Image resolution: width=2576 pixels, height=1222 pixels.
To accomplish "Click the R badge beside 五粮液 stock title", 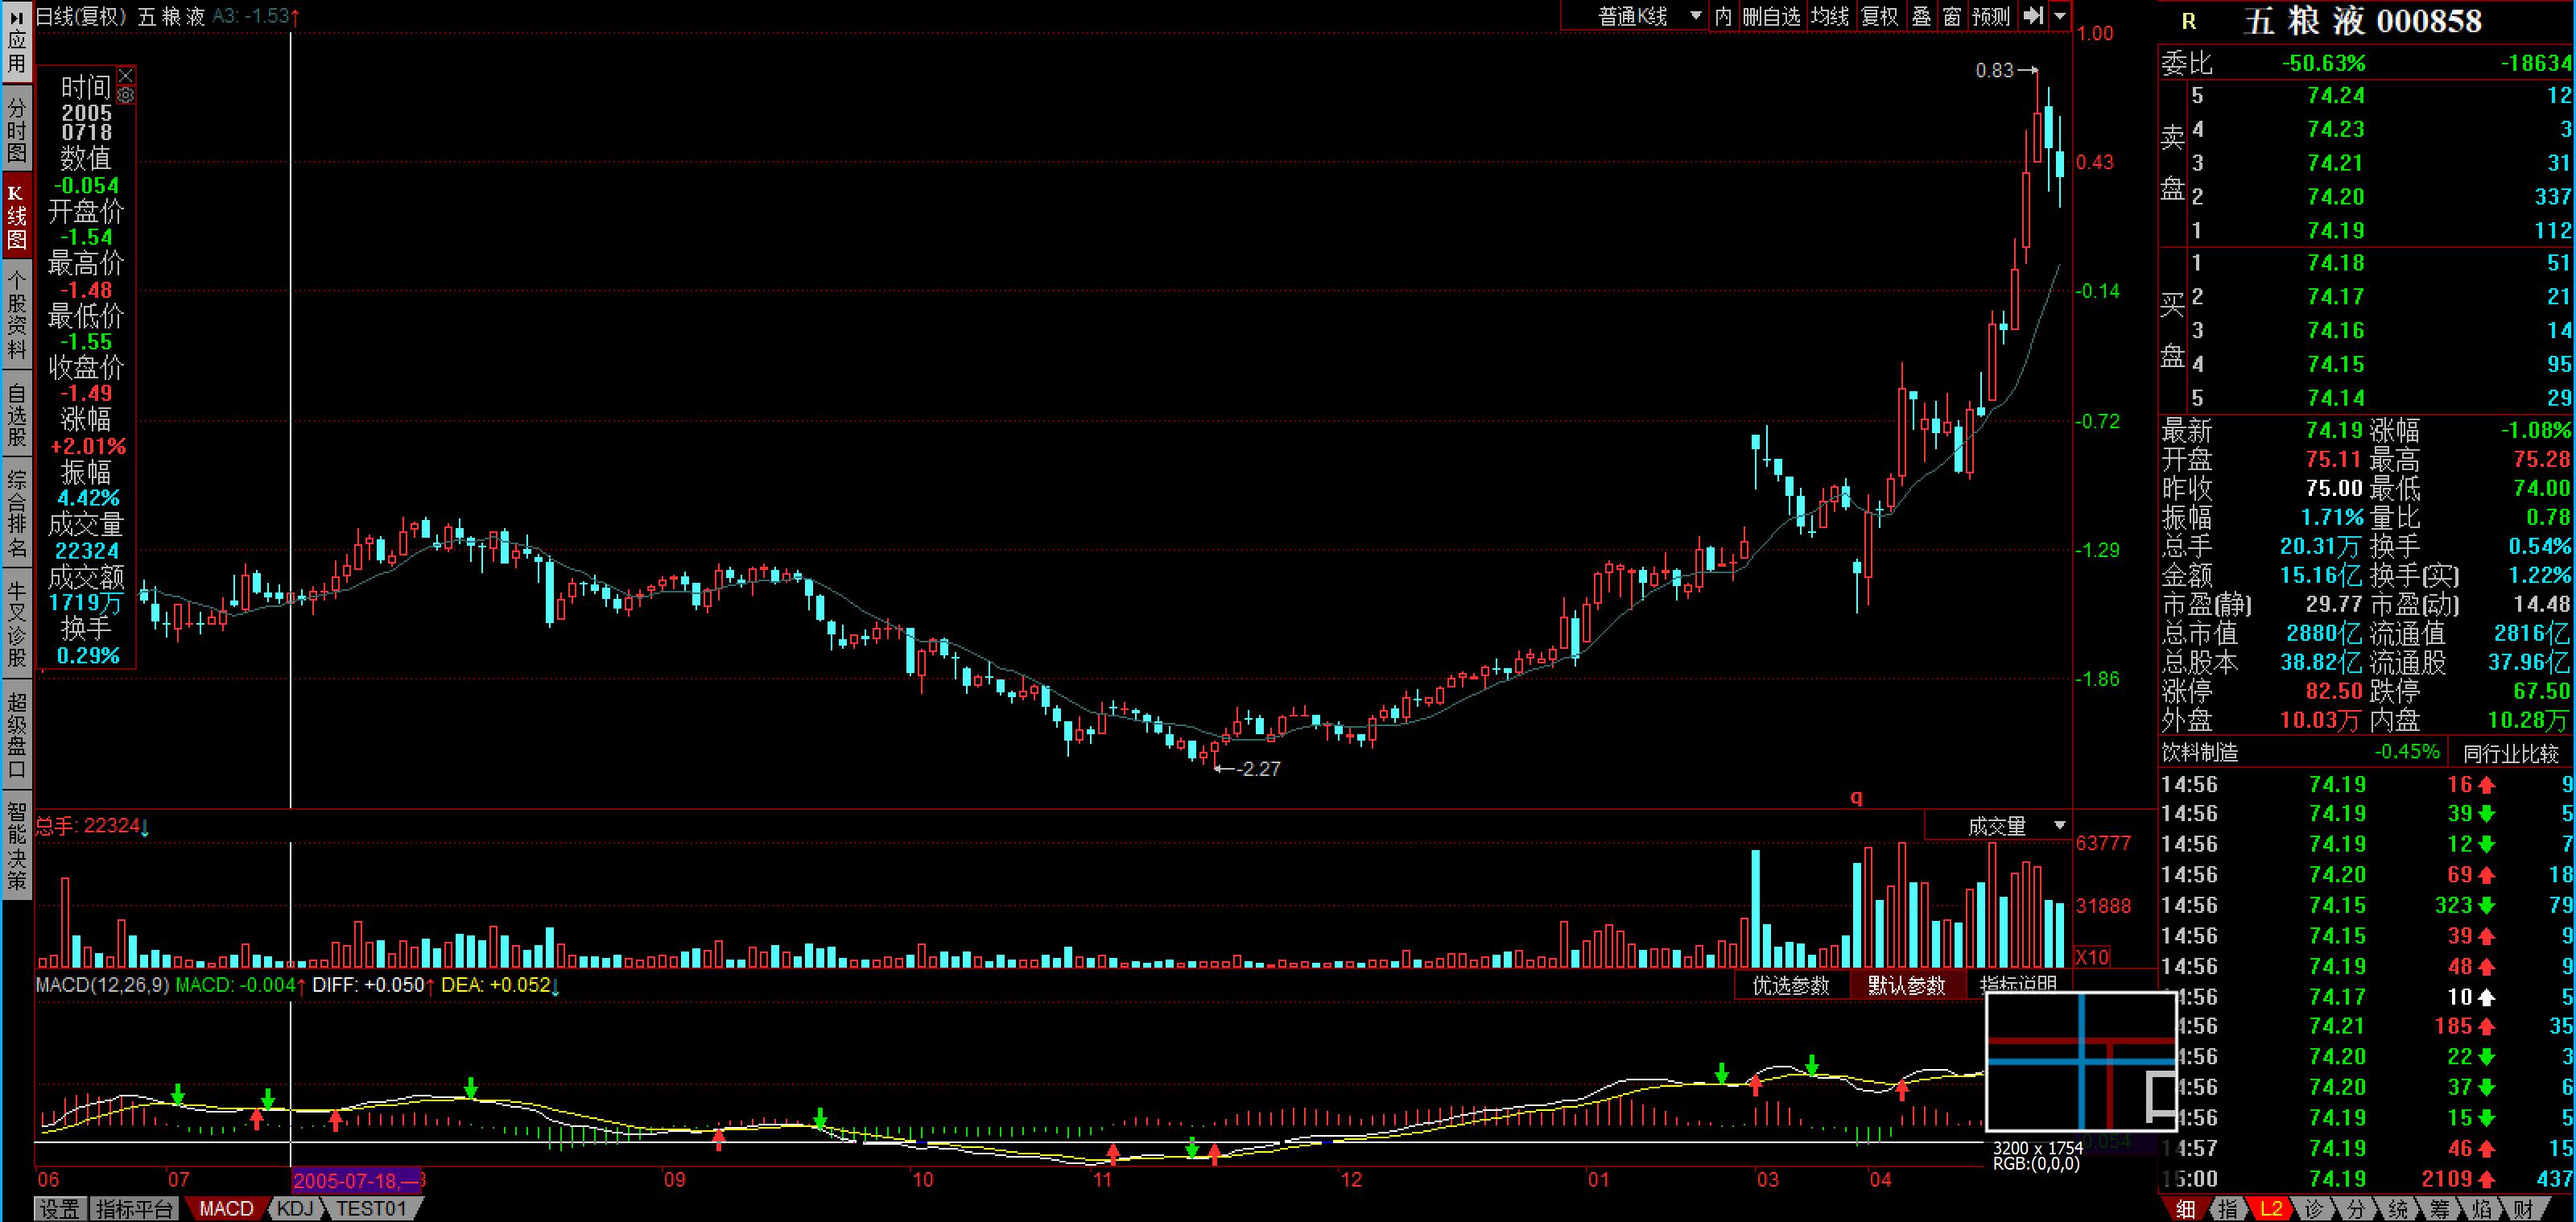I will pyautogui.click(x=2189, y=22).
